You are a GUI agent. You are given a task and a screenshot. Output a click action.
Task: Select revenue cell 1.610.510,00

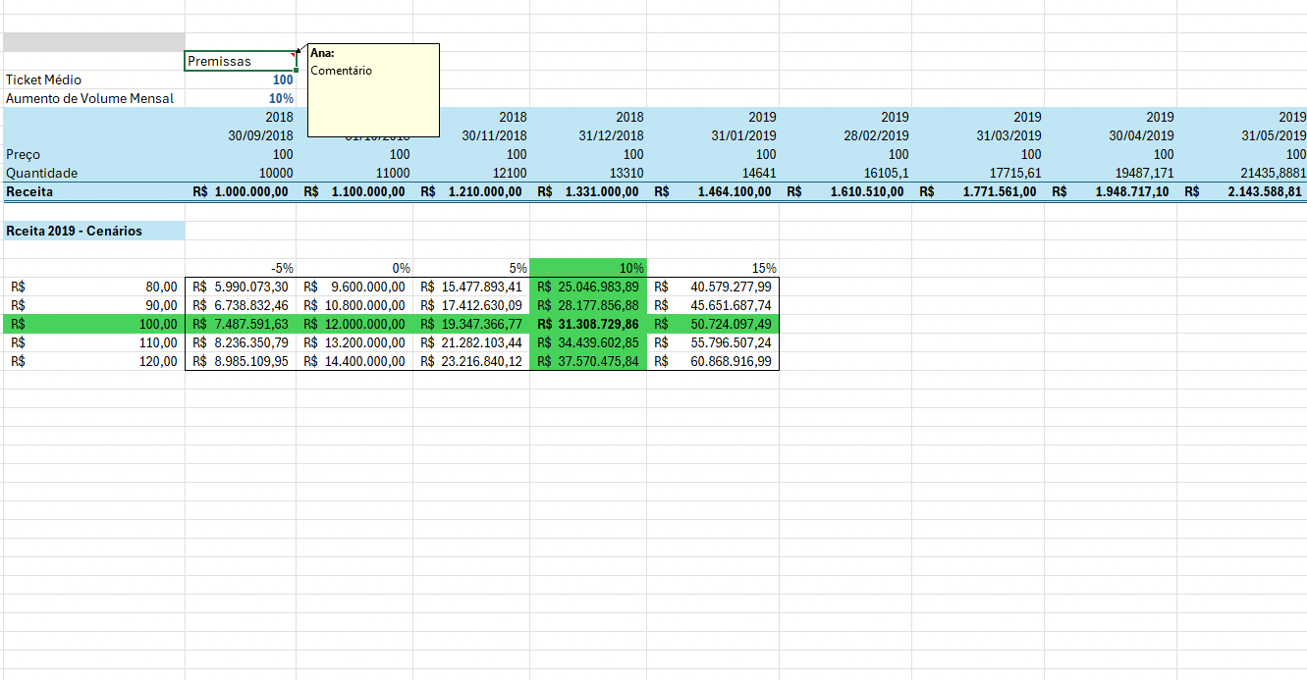coord(845,191)
